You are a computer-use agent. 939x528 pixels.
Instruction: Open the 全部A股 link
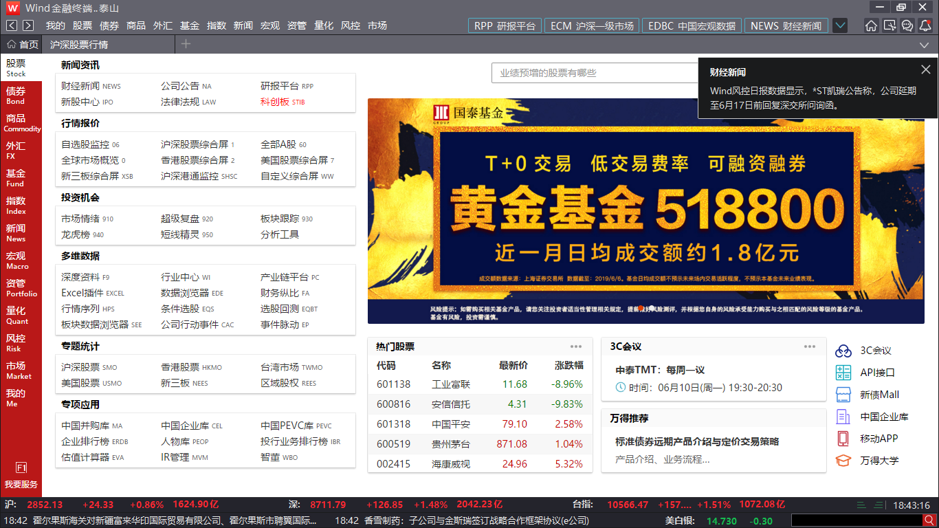[x=283, y=144]
